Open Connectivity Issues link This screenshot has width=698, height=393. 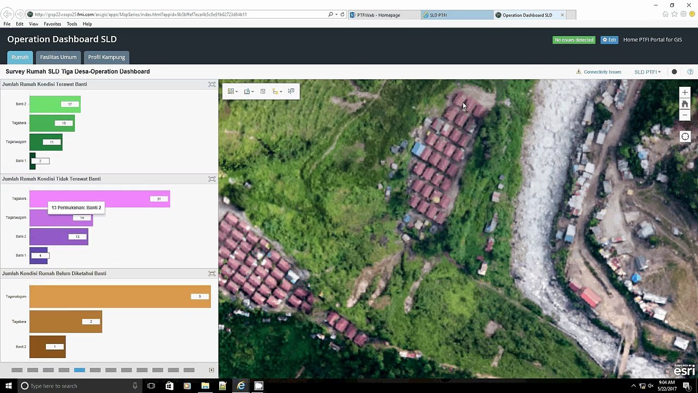point(602,72)
